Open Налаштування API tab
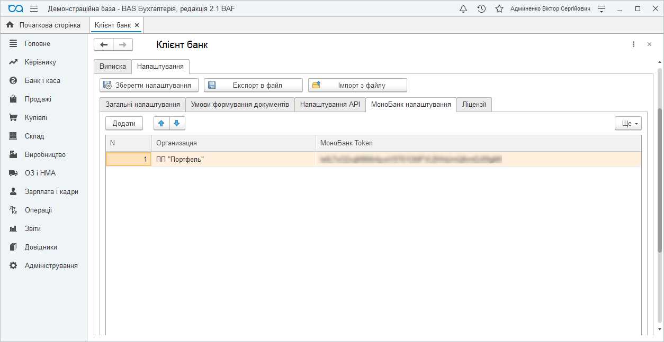664x342 pixels. [330, 105]
